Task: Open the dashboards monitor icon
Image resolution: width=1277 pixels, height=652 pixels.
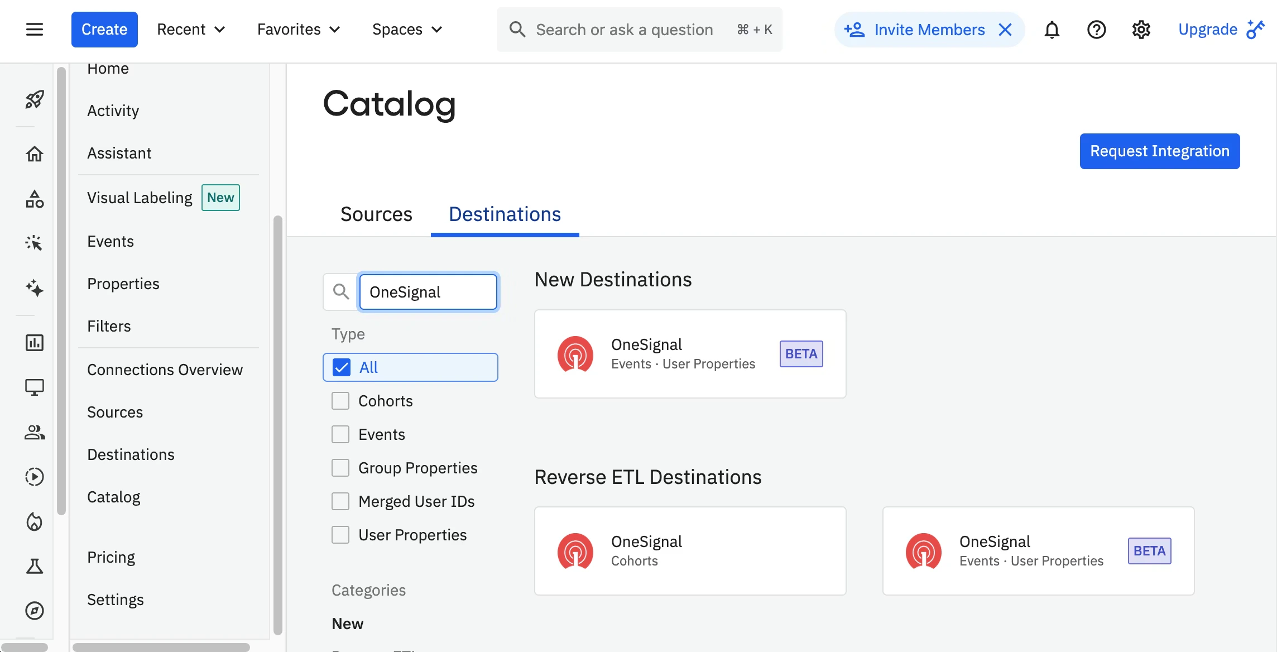Action: pos(34,387)
